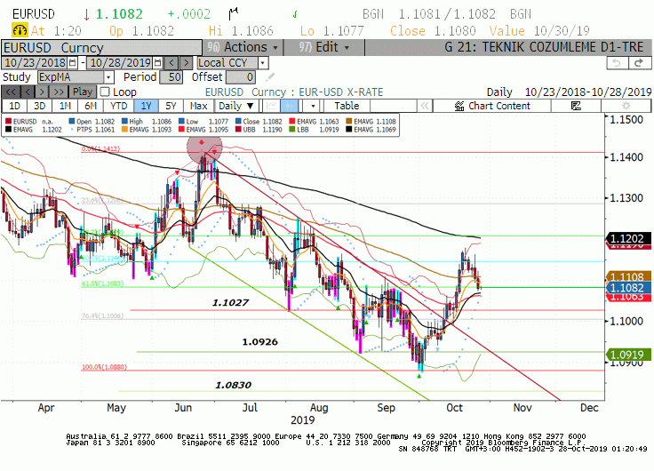654x471 pixels.
Task: Click the Offset field showing 0
Action: (240, 77)
